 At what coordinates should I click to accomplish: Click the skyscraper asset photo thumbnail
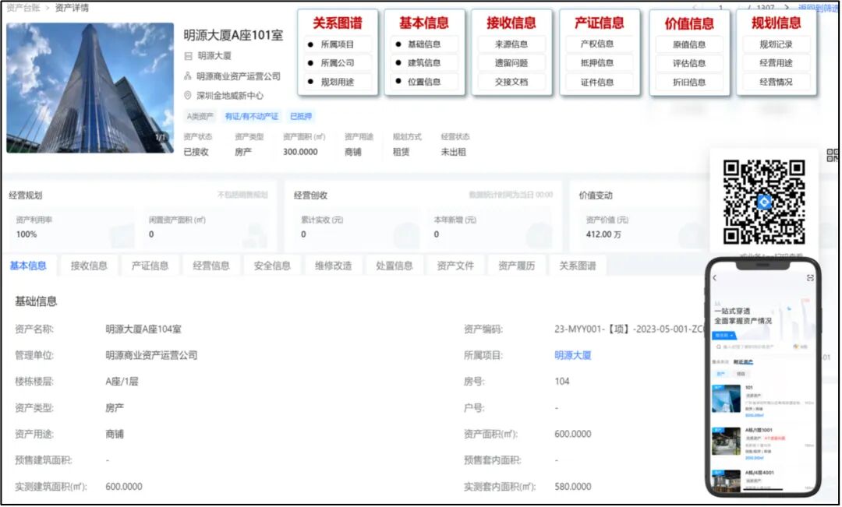click(x=90, y=87)
